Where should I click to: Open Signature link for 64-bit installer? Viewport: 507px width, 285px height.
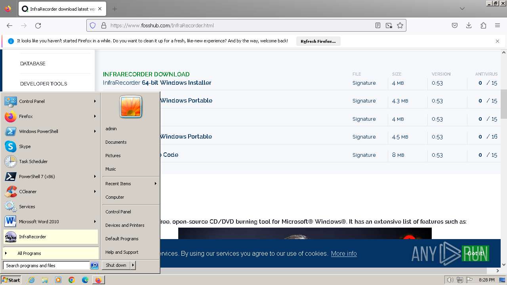pos(364,83)
